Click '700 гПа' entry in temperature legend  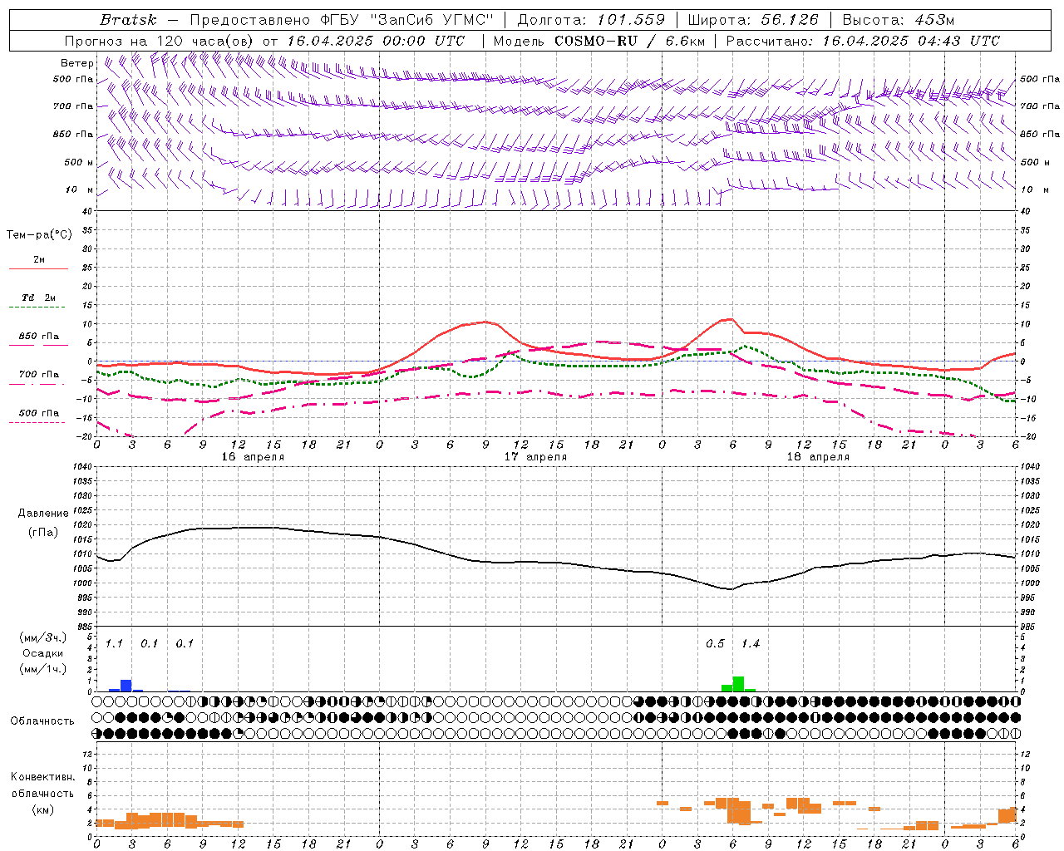39,375
